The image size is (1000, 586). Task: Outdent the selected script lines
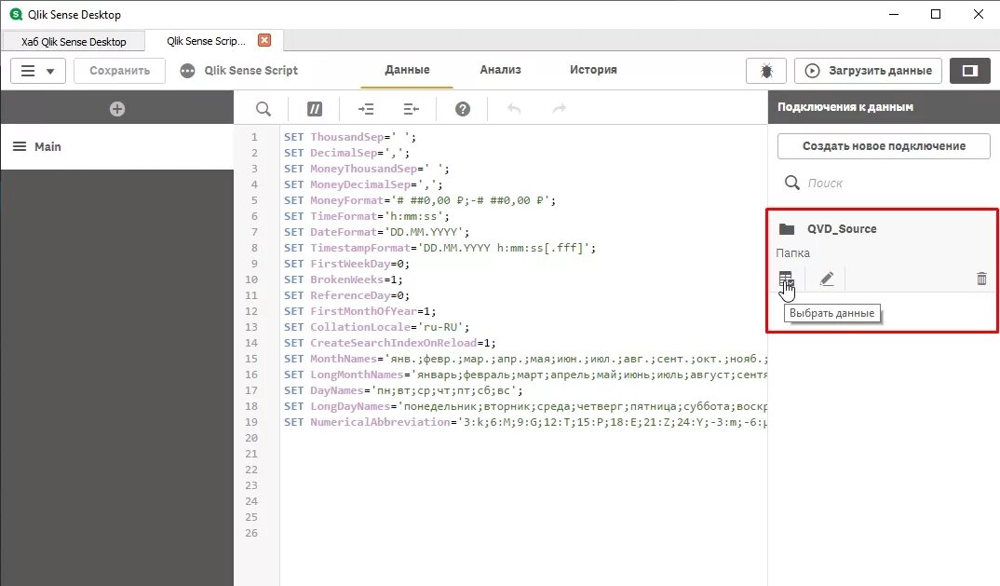pyautogui.click(x=412, y=109)
